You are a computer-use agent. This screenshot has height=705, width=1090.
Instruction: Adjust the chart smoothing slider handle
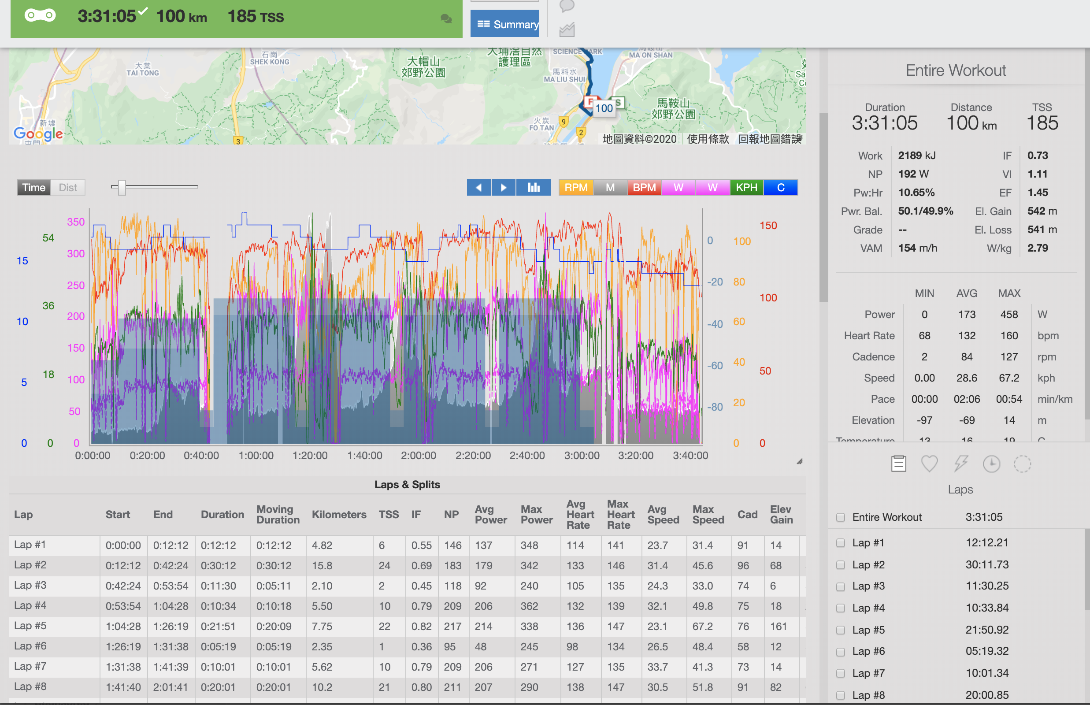click(122, 187)
